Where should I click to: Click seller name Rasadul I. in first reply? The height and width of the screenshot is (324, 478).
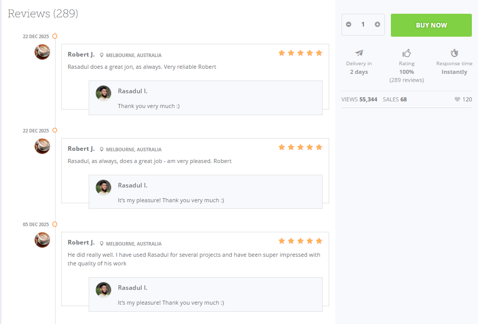click(x=133, y=92)
